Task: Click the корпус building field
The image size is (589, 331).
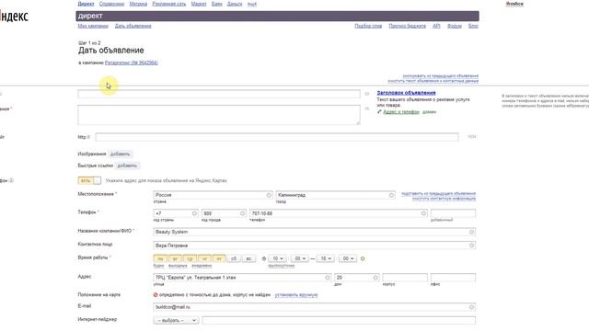Action: tap(405, 278)
